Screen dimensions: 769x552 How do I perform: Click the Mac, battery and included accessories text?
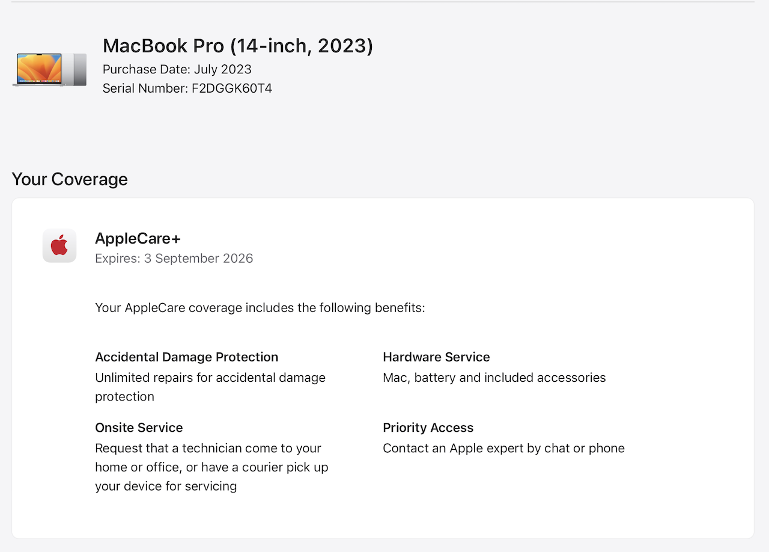(494, 378)
